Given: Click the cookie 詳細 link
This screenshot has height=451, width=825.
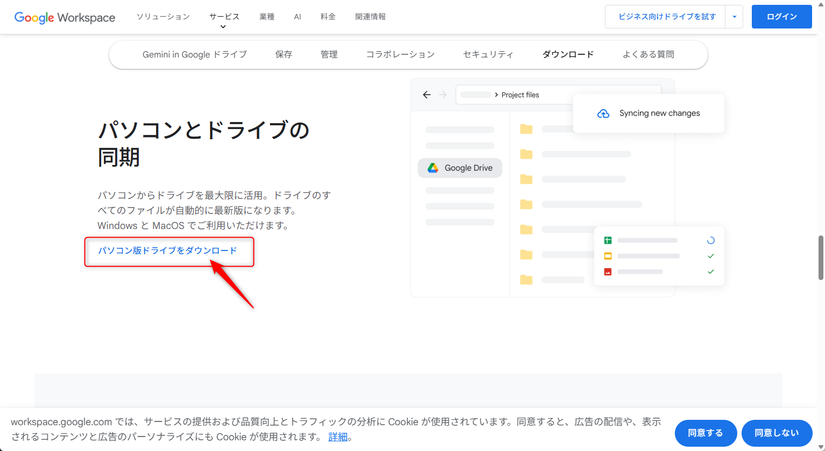Looking at the screenshot, I should pos(338,436).
